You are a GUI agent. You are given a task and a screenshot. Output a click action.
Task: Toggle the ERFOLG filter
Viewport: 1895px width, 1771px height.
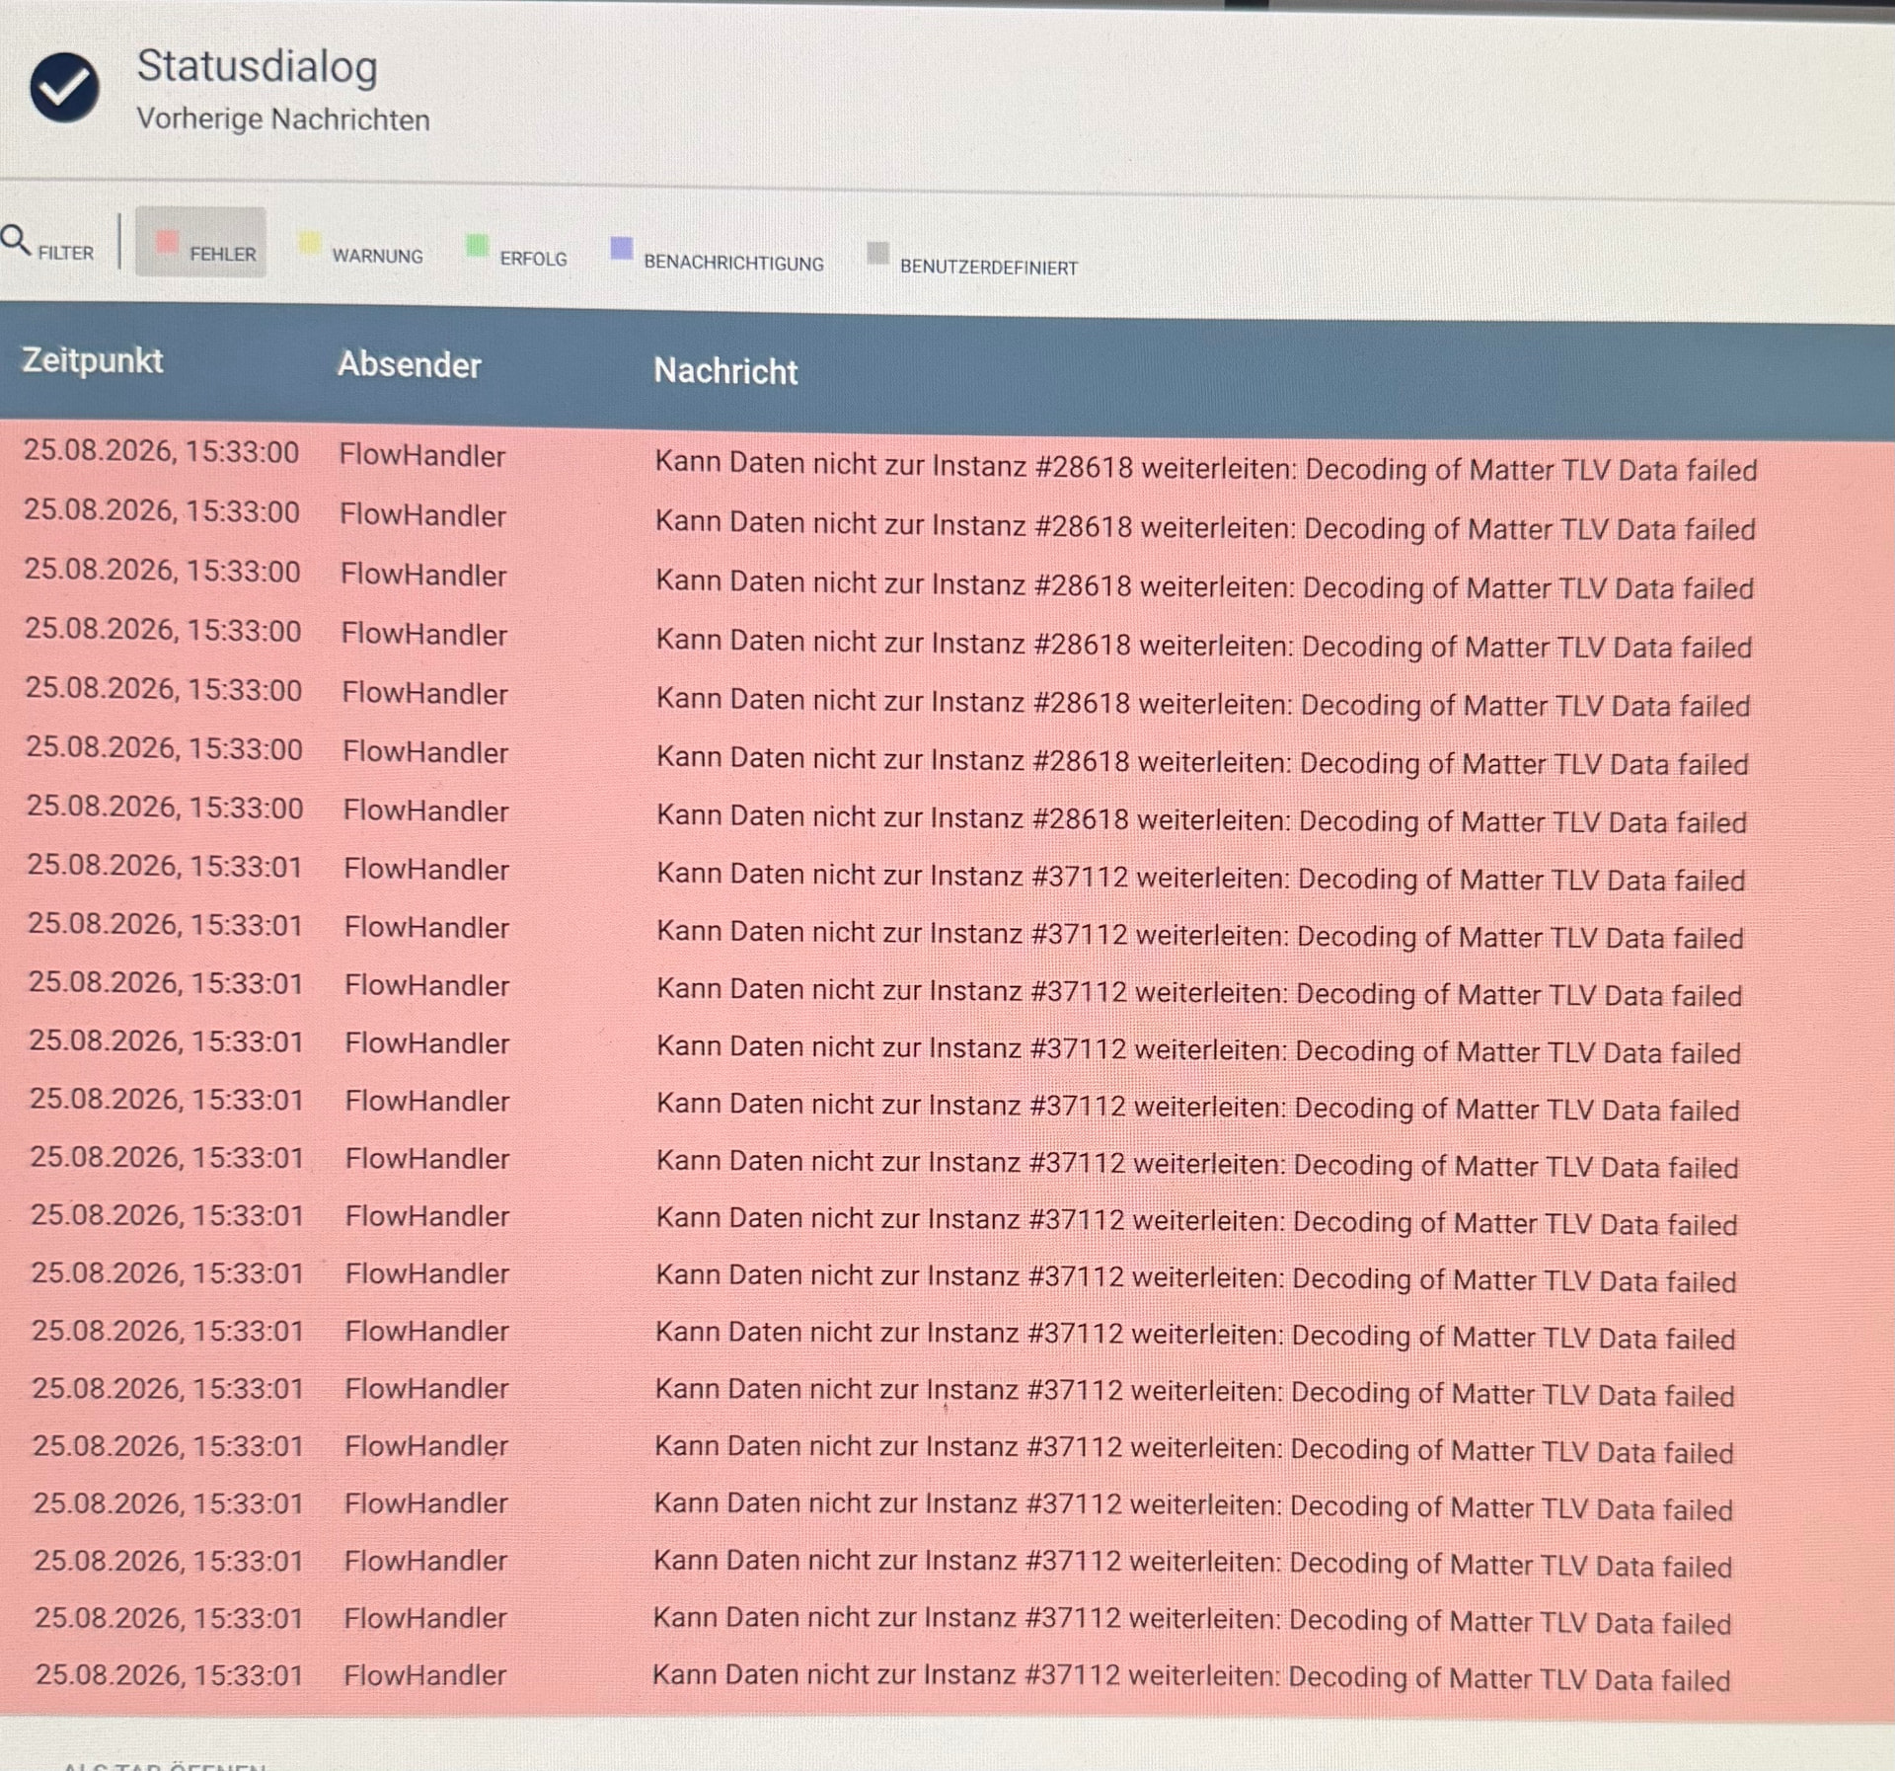(516, 253)
